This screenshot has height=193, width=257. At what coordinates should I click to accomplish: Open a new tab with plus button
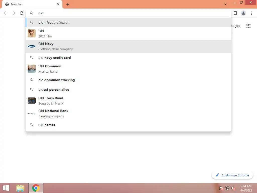[x=68, y=4]
